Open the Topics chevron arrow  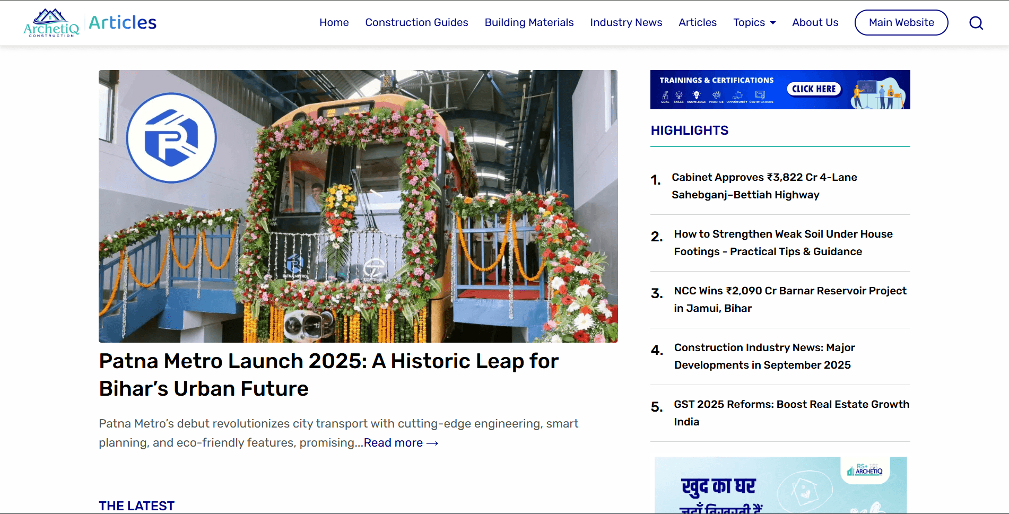[772, 22]
